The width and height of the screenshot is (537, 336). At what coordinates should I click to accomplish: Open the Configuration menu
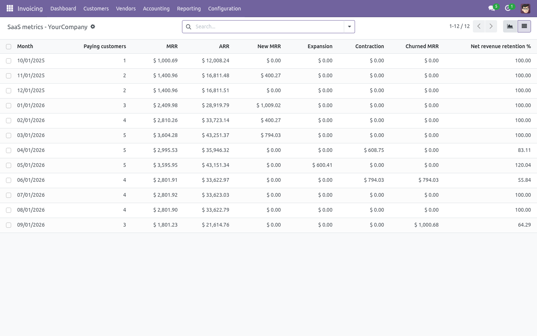point(224,9)
